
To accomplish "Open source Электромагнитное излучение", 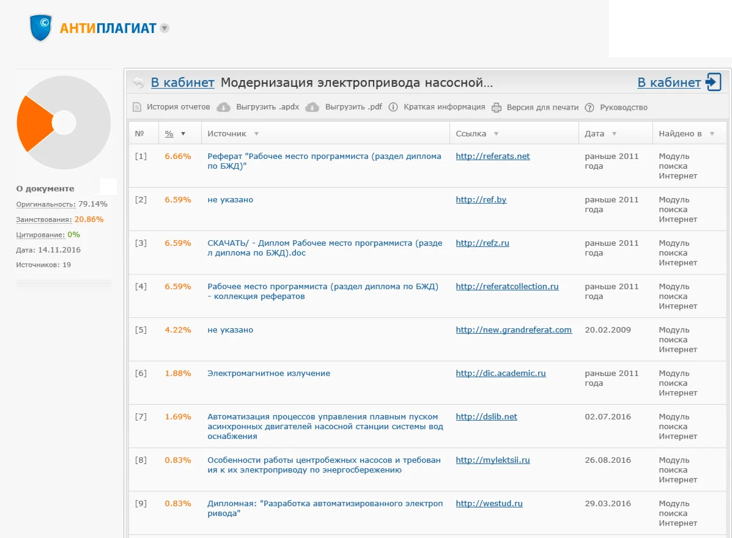I will pyautogui.click(x=268, y=374).
